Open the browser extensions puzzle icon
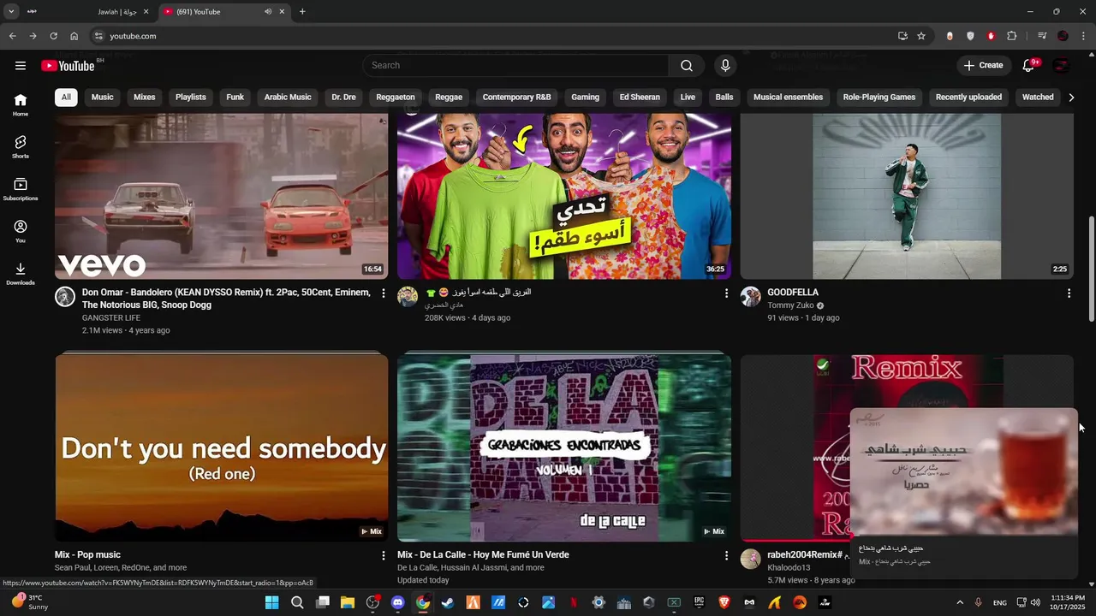The height and width of the screenshot is (616, 1096). tap(1012, 36)
